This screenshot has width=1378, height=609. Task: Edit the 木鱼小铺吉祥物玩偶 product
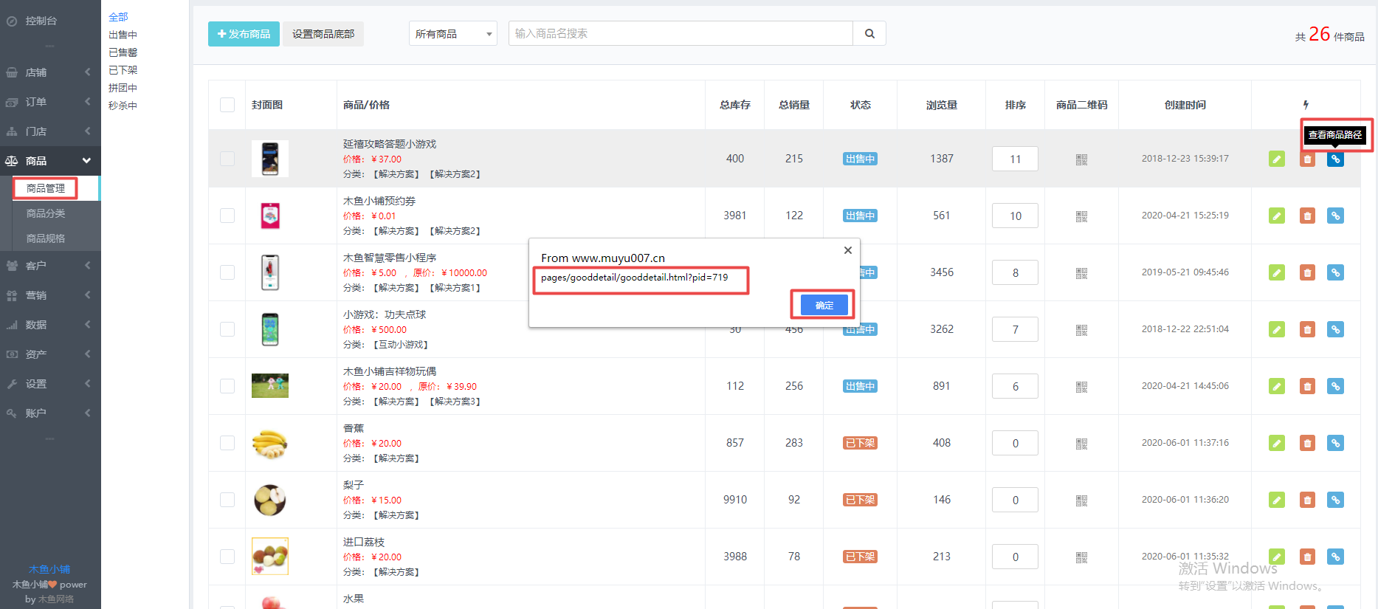coord(1277,386)
